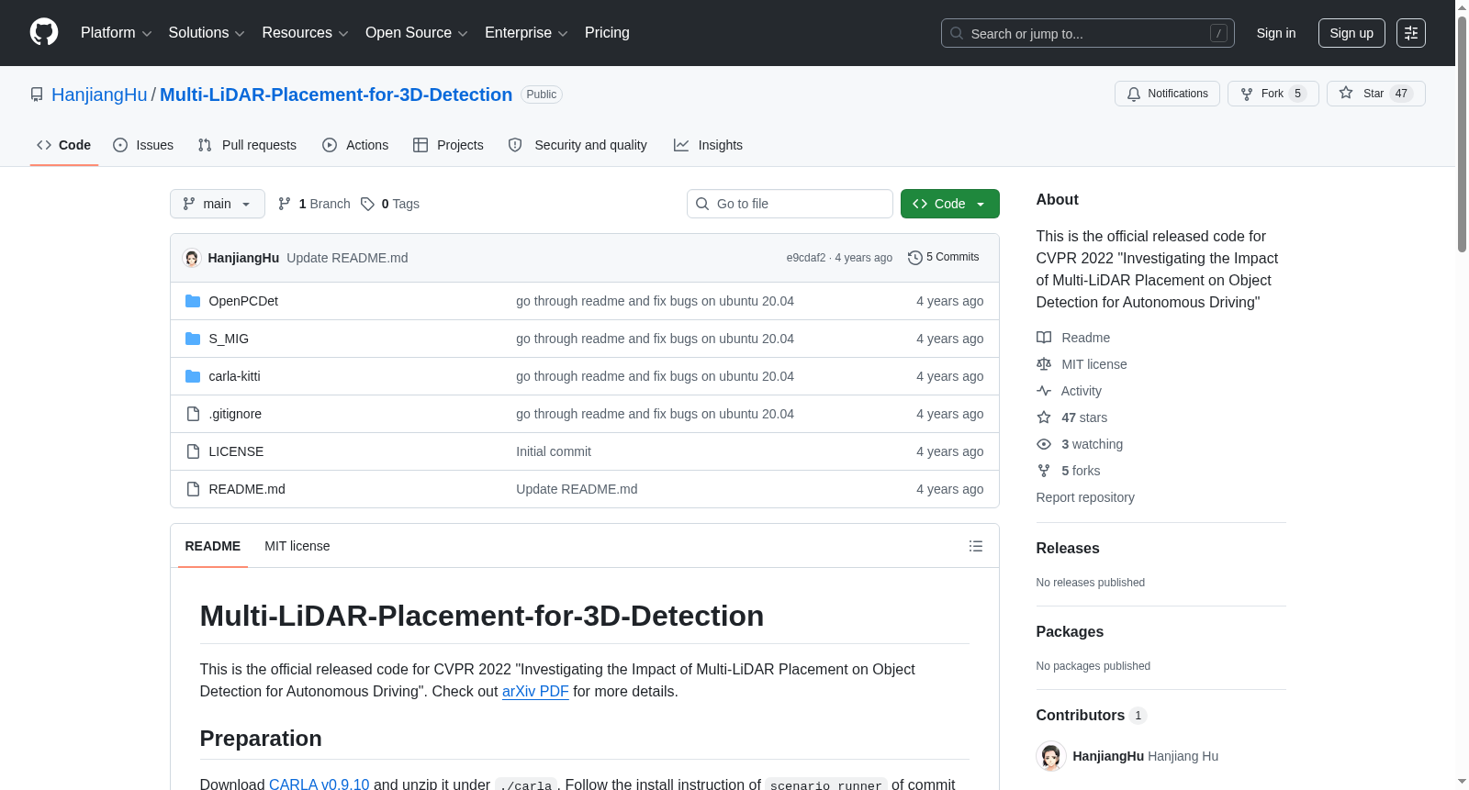Click the header search magnifier icon
Viewport: 1469px width, 790px height.
coord(957,33)
